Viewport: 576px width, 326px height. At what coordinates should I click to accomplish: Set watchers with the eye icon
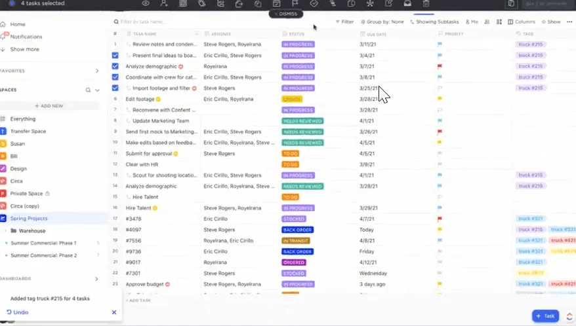146,4
